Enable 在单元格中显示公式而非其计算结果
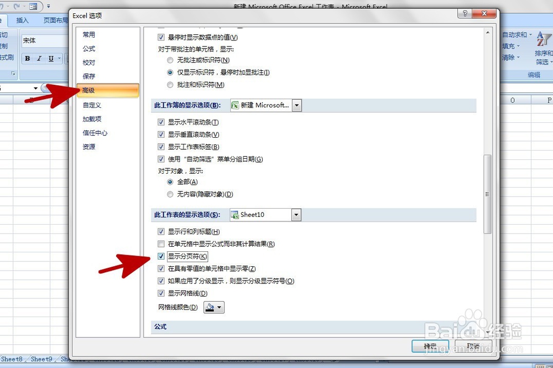 tap(161, 244)
